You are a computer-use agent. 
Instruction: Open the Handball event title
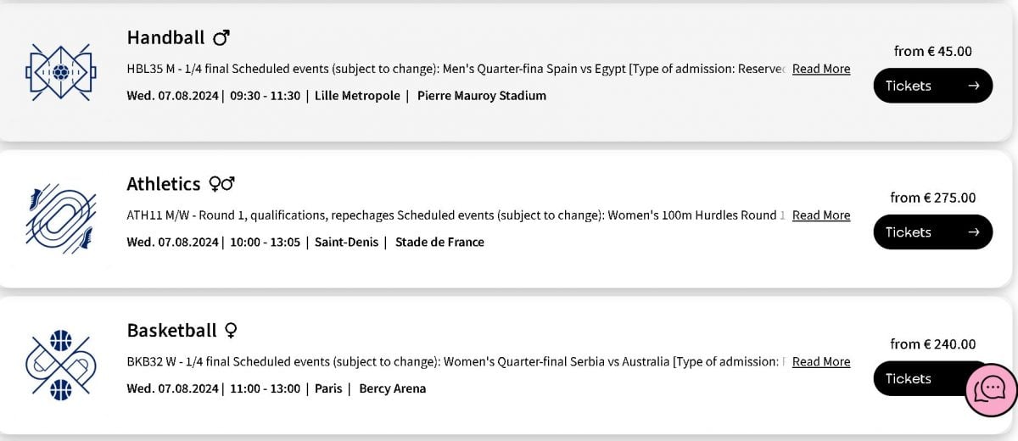(x=165, y=37)
